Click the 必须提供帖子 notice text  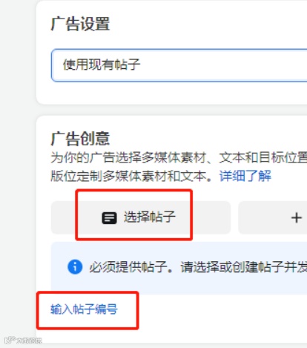click(x=198, y=267)
